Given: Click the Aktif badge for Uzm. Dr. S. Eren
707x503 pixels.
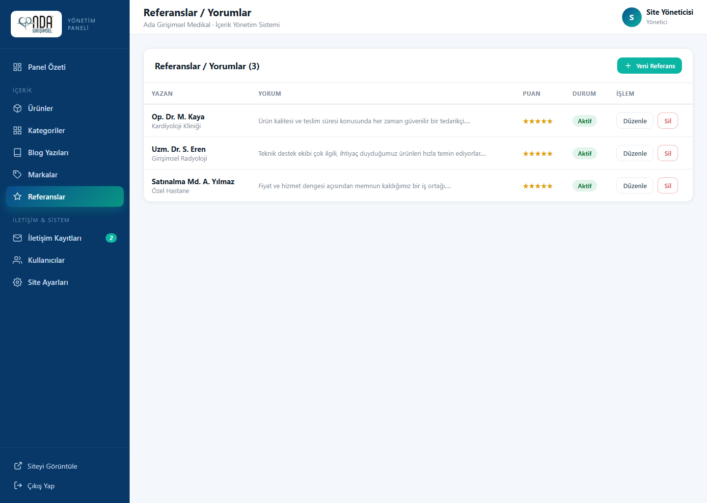Looking at the screenshot, I should click(x=585, y=153).
